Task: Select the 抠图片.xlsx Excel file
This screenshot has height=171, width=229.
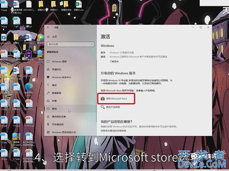Action: click(x=79, y=6)
